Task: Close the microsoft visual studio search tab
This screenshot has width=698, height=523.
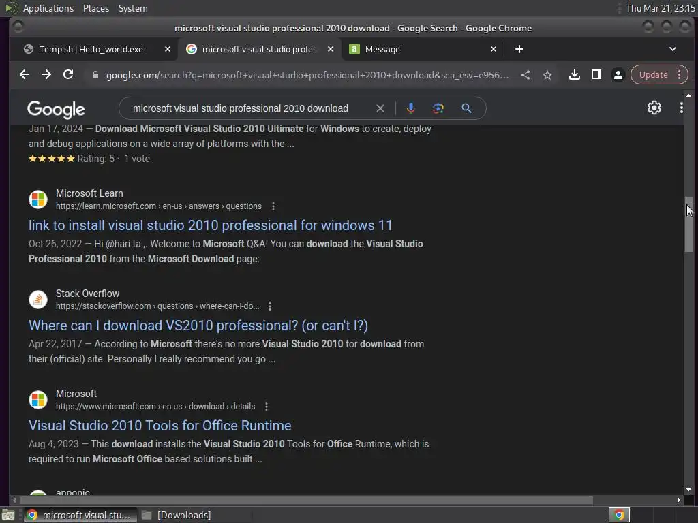Action: pos(331,49)
